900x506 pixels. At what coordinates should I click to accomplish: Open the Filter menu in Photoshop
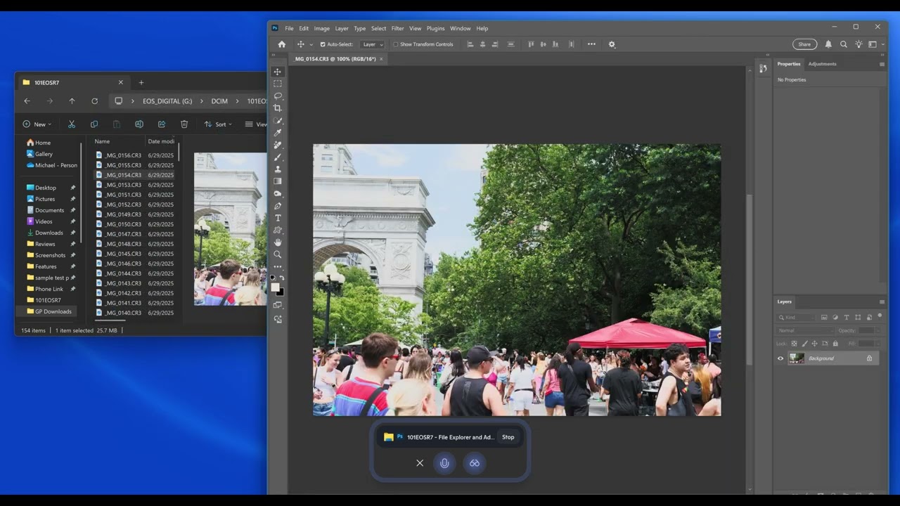pos(397,28)
